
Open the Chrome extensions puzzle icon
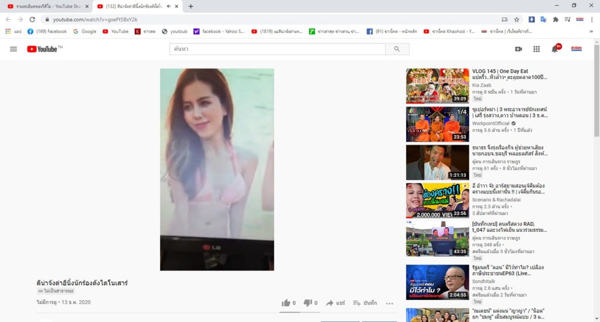click(x=555, y=19)
